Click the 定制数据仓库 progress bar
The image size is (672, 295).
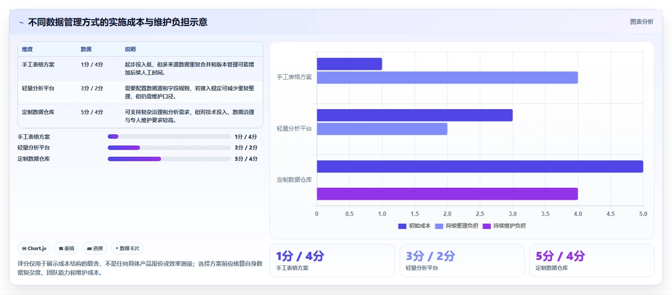pos(169,159)
